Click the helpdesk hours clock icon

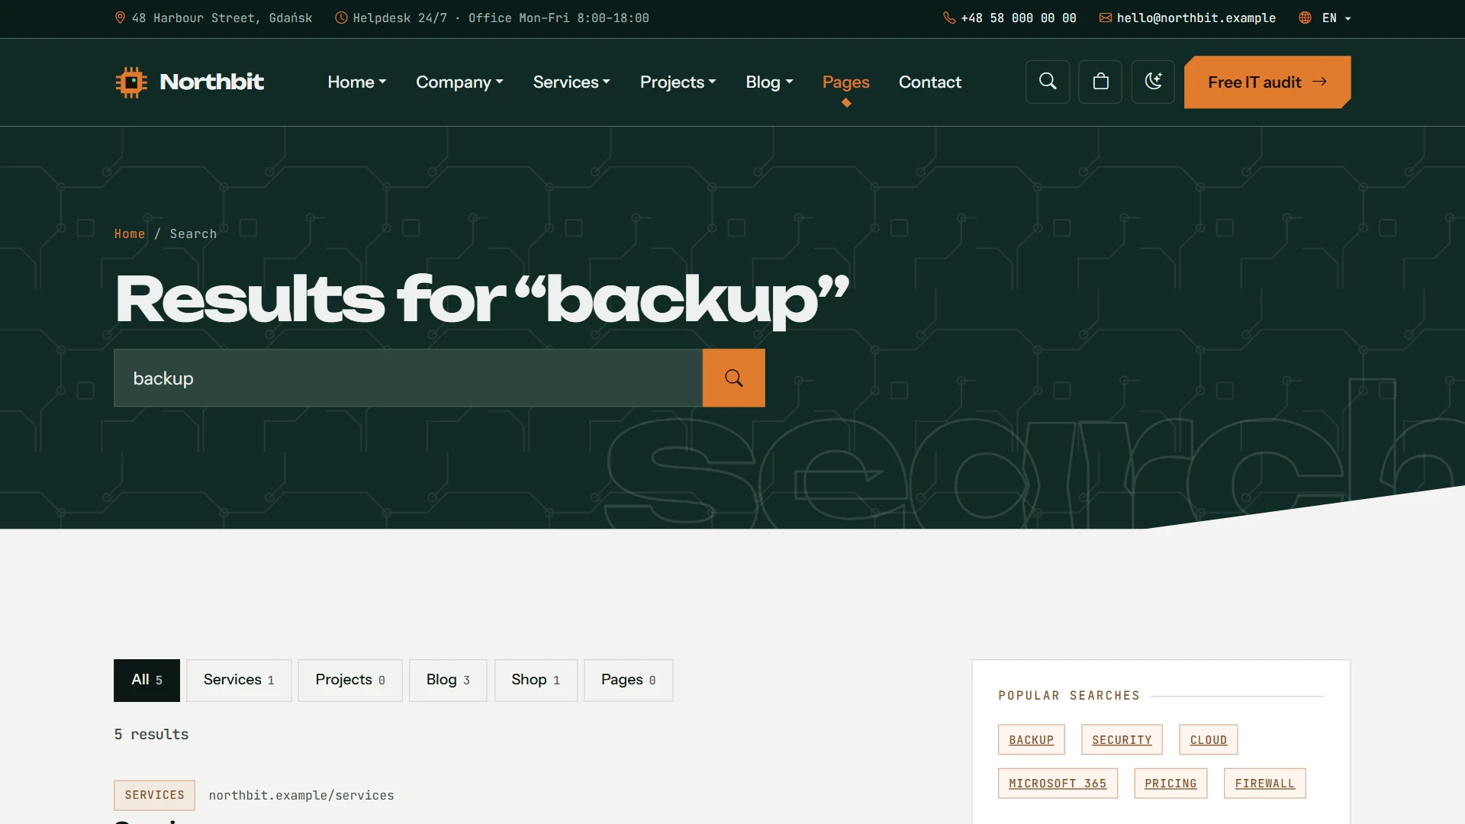[x=341, y=18]
